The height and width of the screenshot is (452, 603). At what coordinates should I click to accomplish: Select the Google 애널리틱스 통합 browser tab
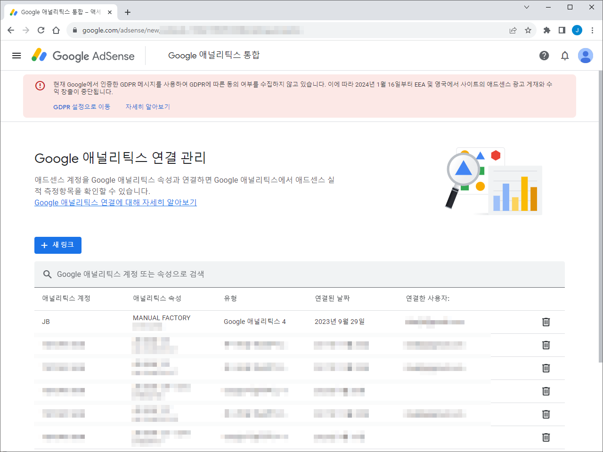(61, 12)
